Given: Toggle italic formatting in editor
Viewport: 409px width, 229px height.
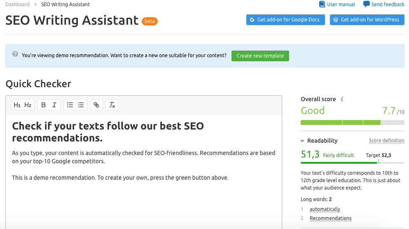Looking at the screenshot, I should [x=54, y=105].
